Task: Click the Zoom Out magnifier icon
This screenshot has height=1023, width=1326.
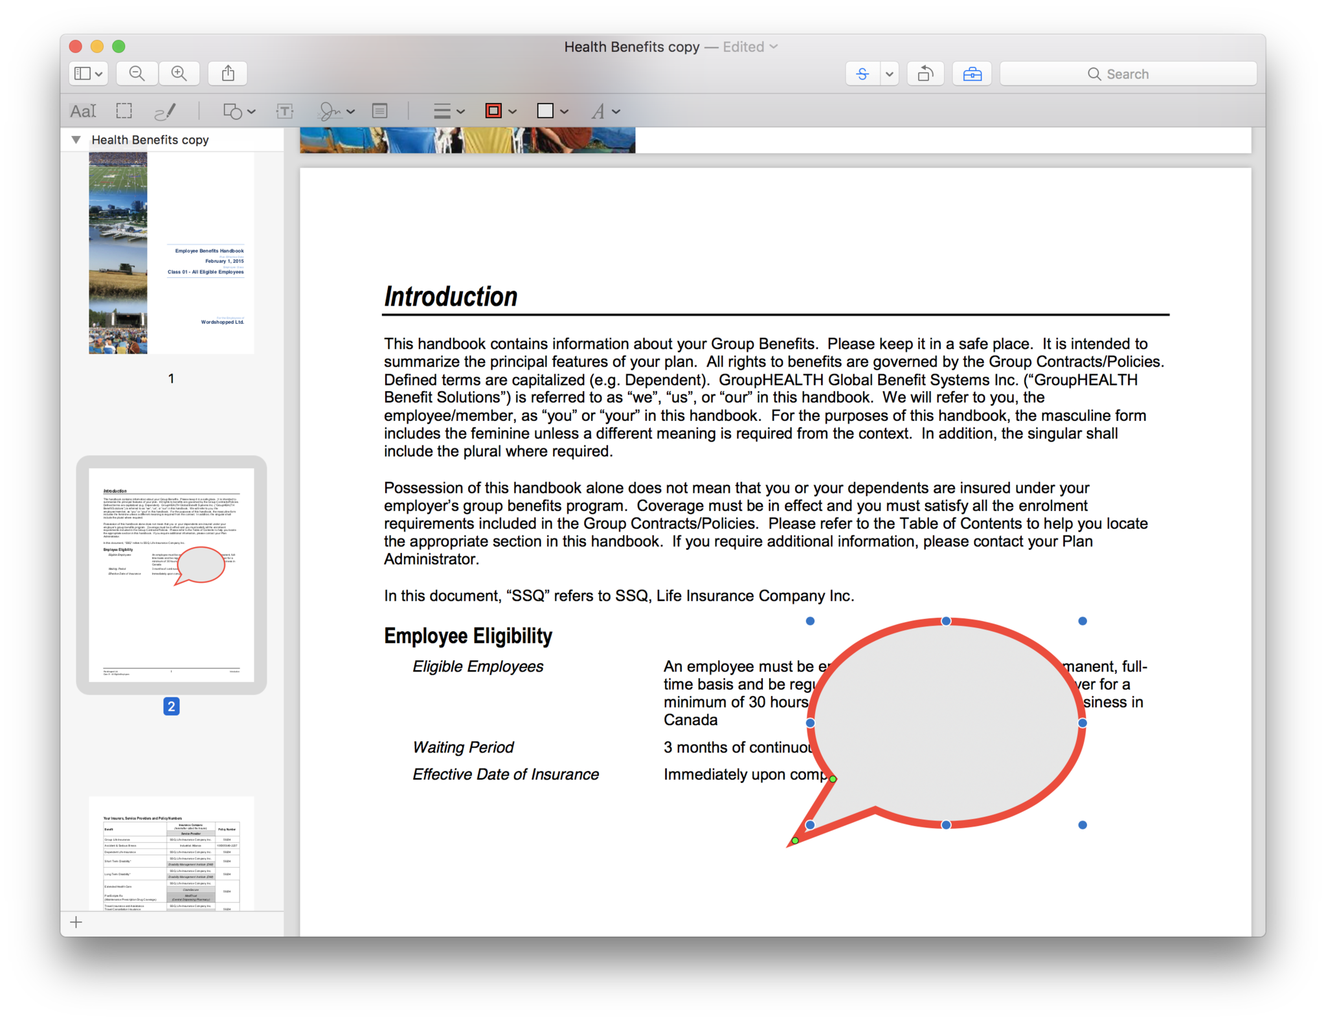Action: 137,74
